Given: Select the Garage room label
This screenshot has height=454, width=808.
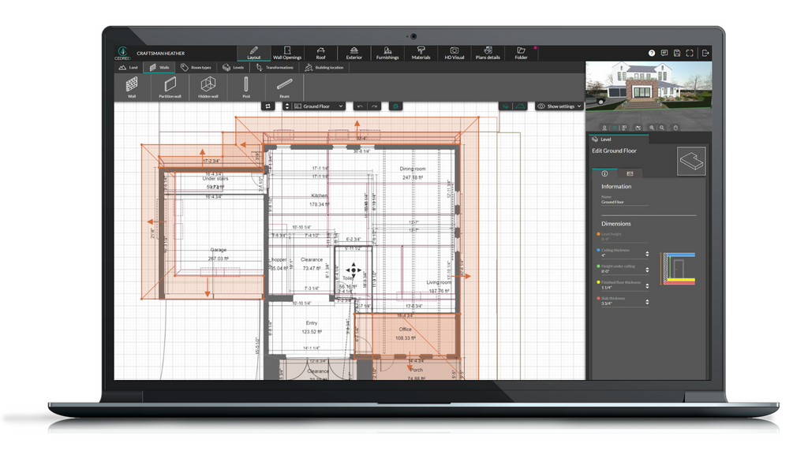Looking at the screenshot, I should click(x=218, y=250).
